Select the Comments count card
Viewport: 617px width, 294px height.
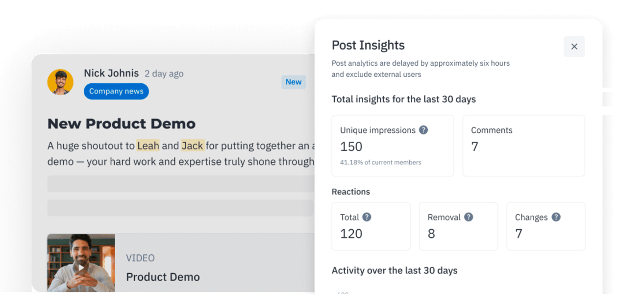523,145
